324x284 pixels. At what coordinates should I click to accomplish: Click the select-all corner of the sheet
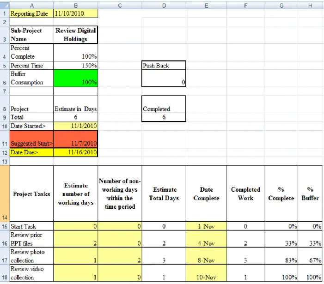click(5, 6)
